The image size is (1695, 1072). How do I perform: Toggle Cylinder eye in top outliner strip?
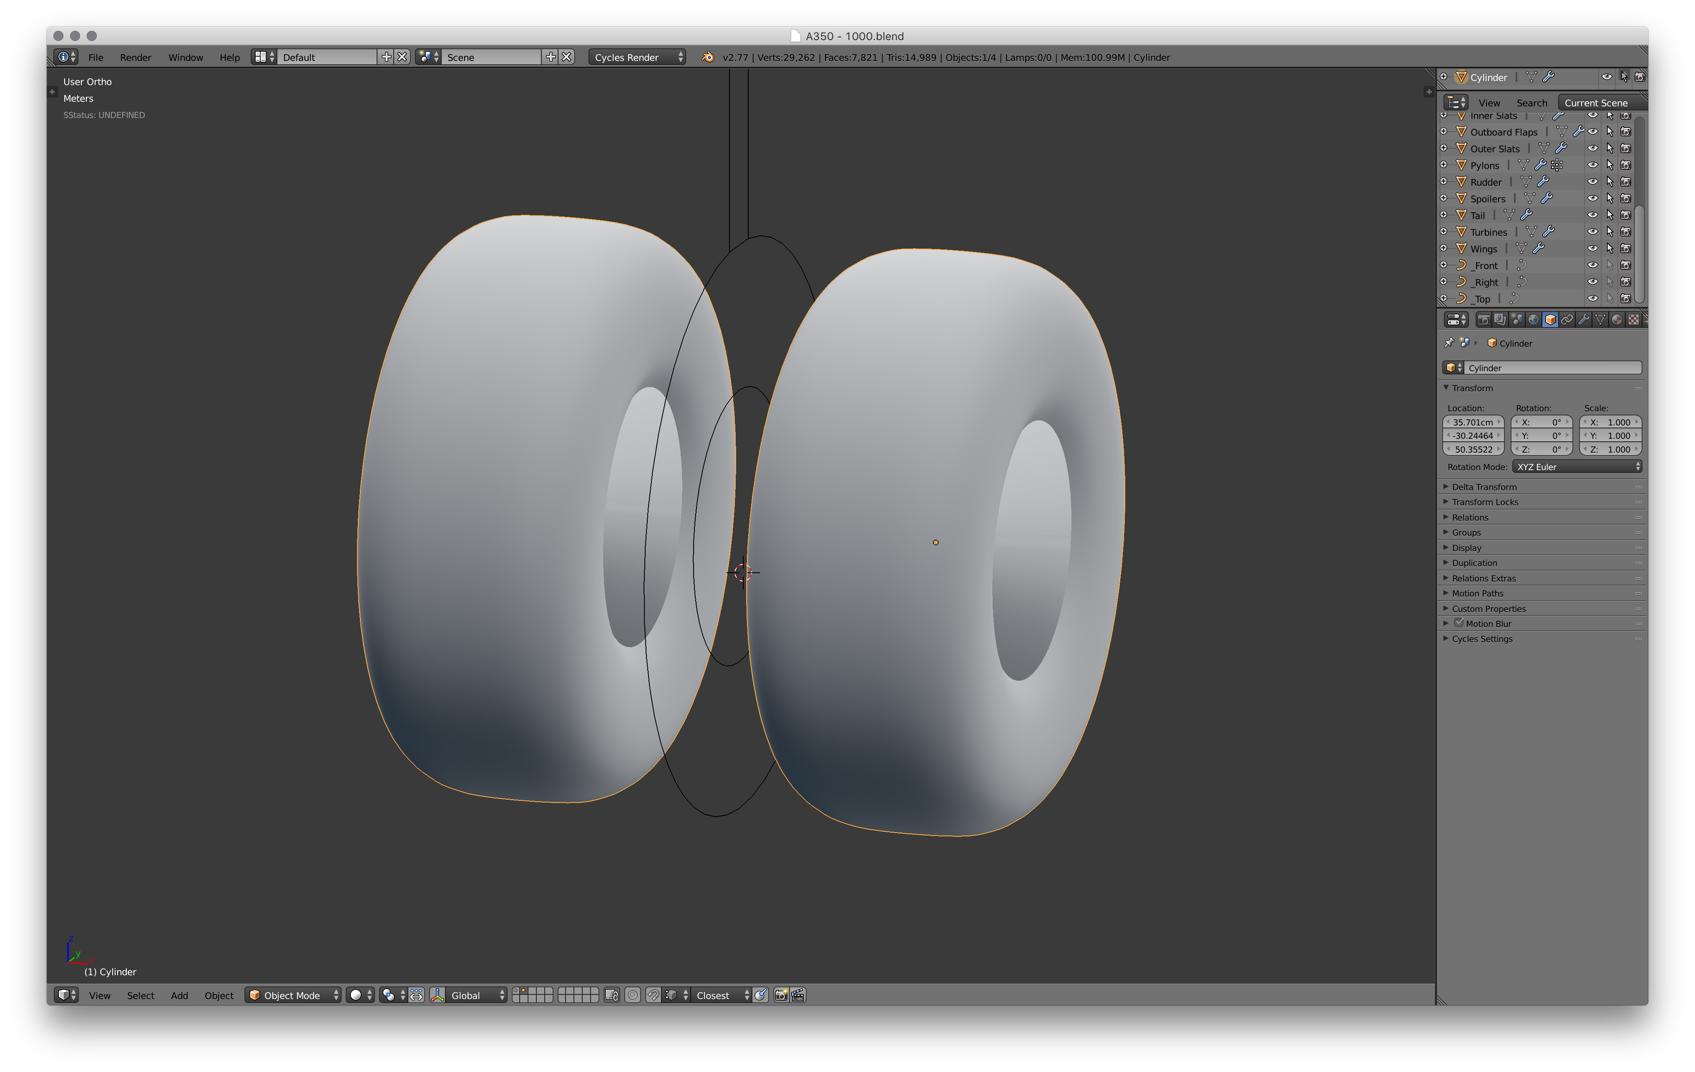point(1606,77)
